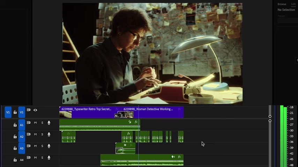Image resolution: width=298 pixels, height=167 pixels.
Task: Toggle sync lock on track A3
Action: 29,146
